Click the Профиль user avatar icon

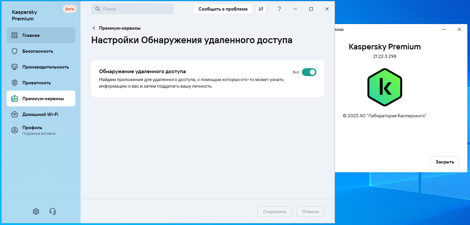click(15, 130)
